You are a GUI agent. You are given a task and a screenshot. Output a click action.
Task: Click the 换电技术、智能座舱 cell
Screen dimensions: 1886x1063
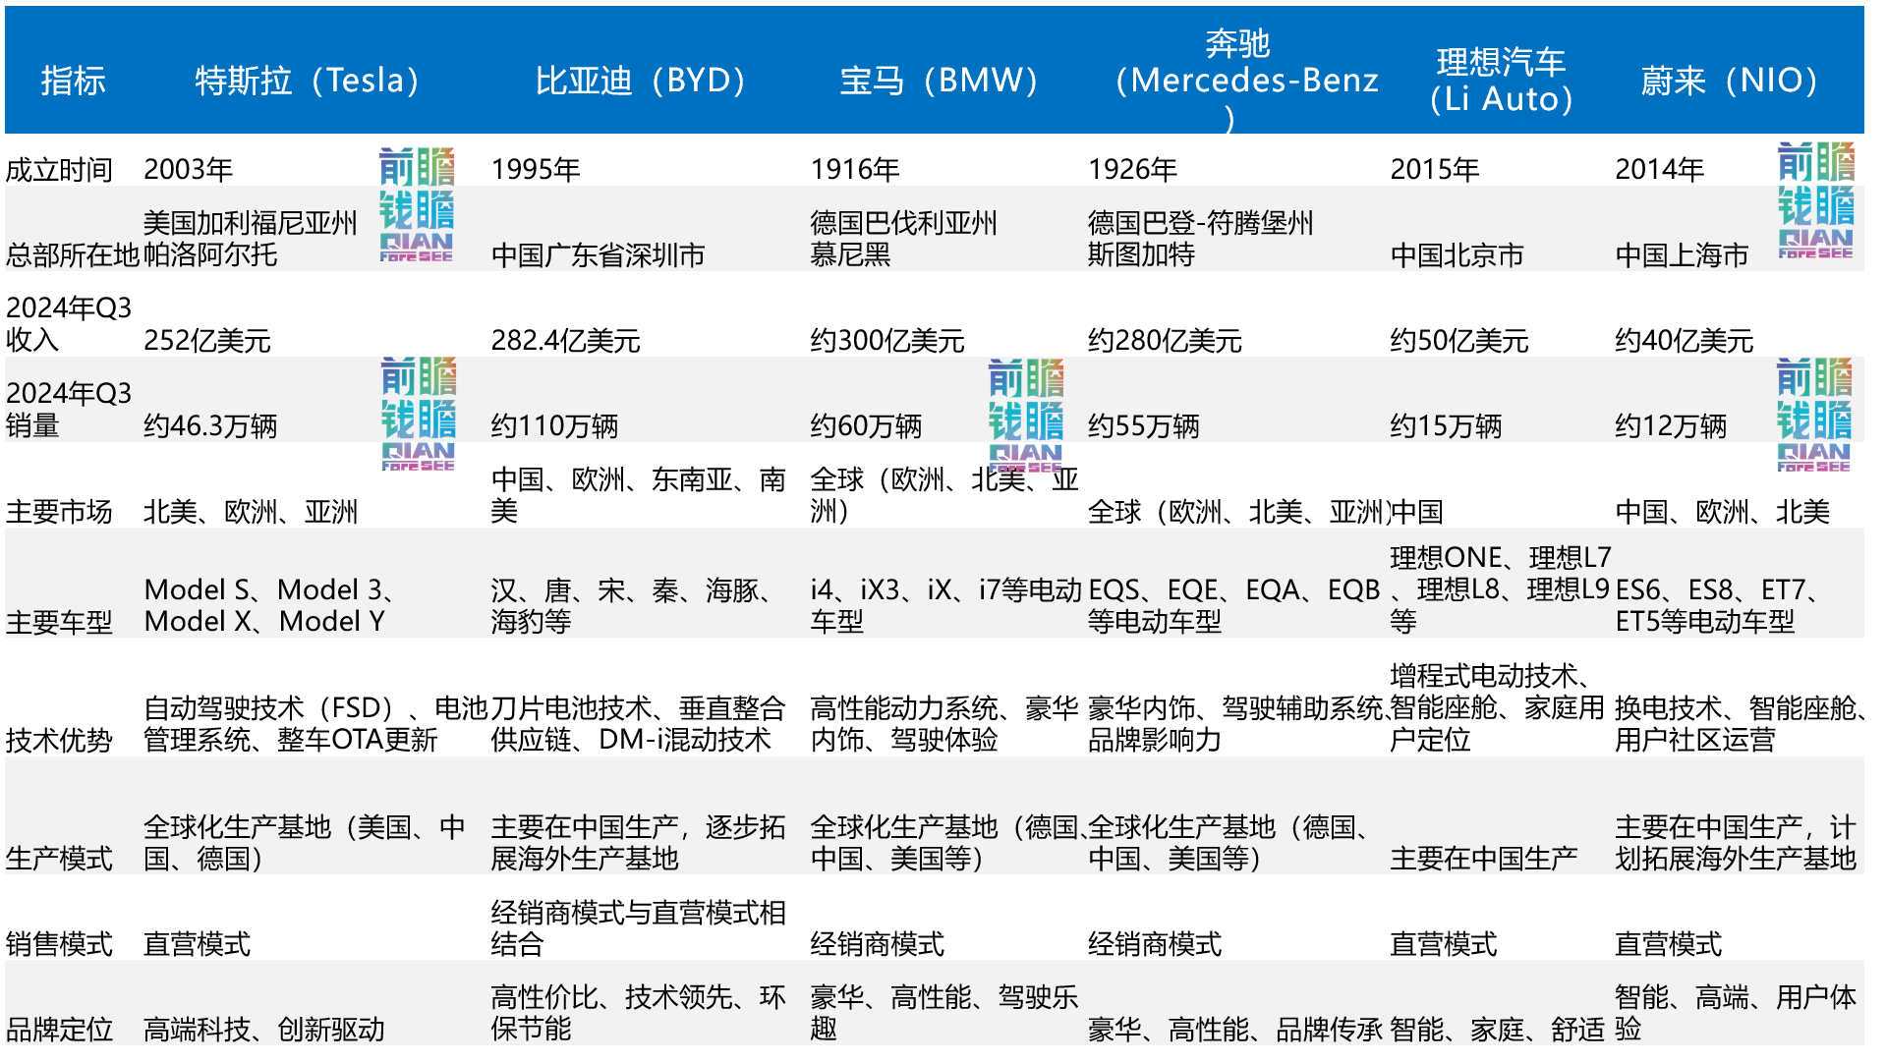[x=1741, y=723]
